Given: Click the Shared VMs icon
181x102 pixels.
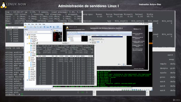Looking at the screenshot, I should 27,80.
